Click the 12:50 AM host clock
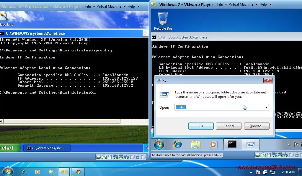This screenshot has width=302, height=176. pyautogui.click(x=287, y=172)
